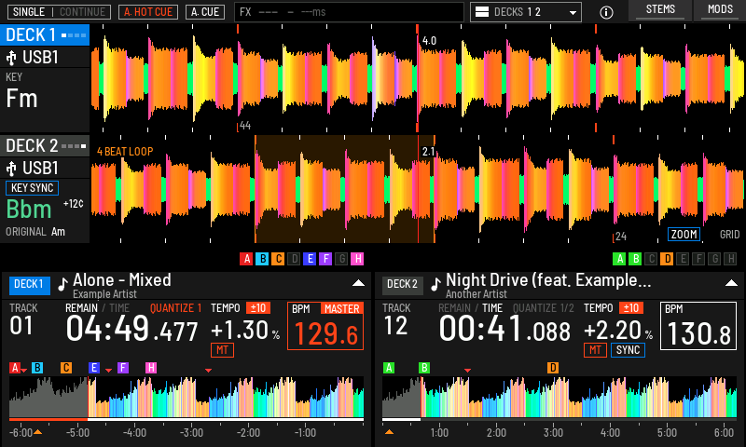Open the info icon in top bar
This screenshot has height=447, width=746.
[x=606, y=12]
